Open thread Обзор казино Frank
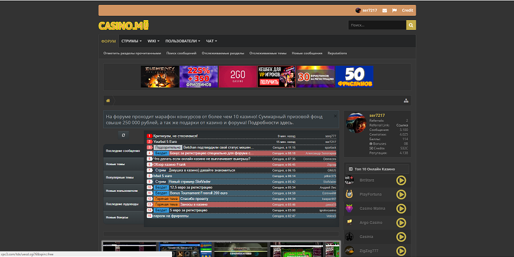The image size is (514, 257). click(169, 165)
